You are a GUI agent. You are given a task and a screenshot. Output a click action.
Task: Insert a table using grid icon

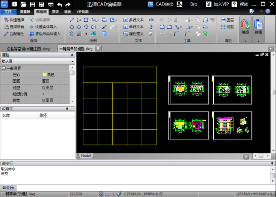[x=104, y=33]
